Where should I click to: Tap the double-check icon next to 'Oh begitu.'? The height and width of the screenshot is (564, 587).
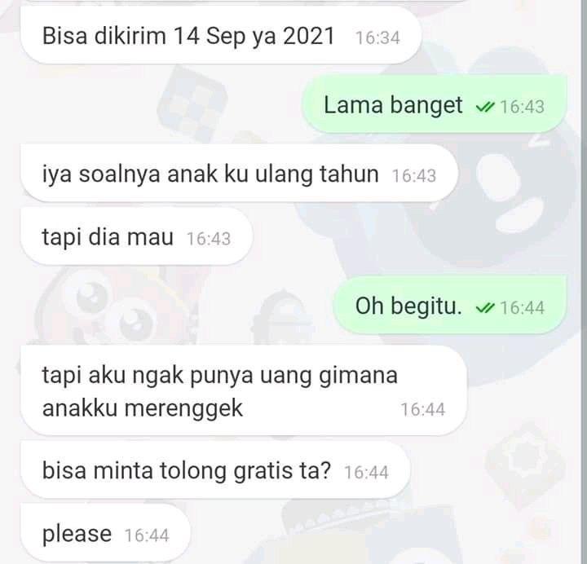pyautogui.click(x=485, y=308)
